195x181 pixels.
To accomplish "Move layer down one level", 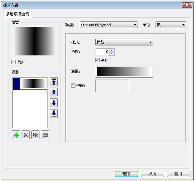I will click(x=54, y=103).
